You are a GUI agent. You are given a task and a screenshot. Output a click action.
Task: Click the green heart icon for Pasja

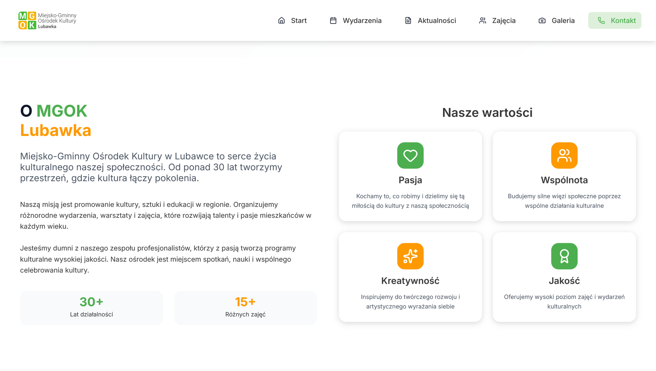coord(410,155)
